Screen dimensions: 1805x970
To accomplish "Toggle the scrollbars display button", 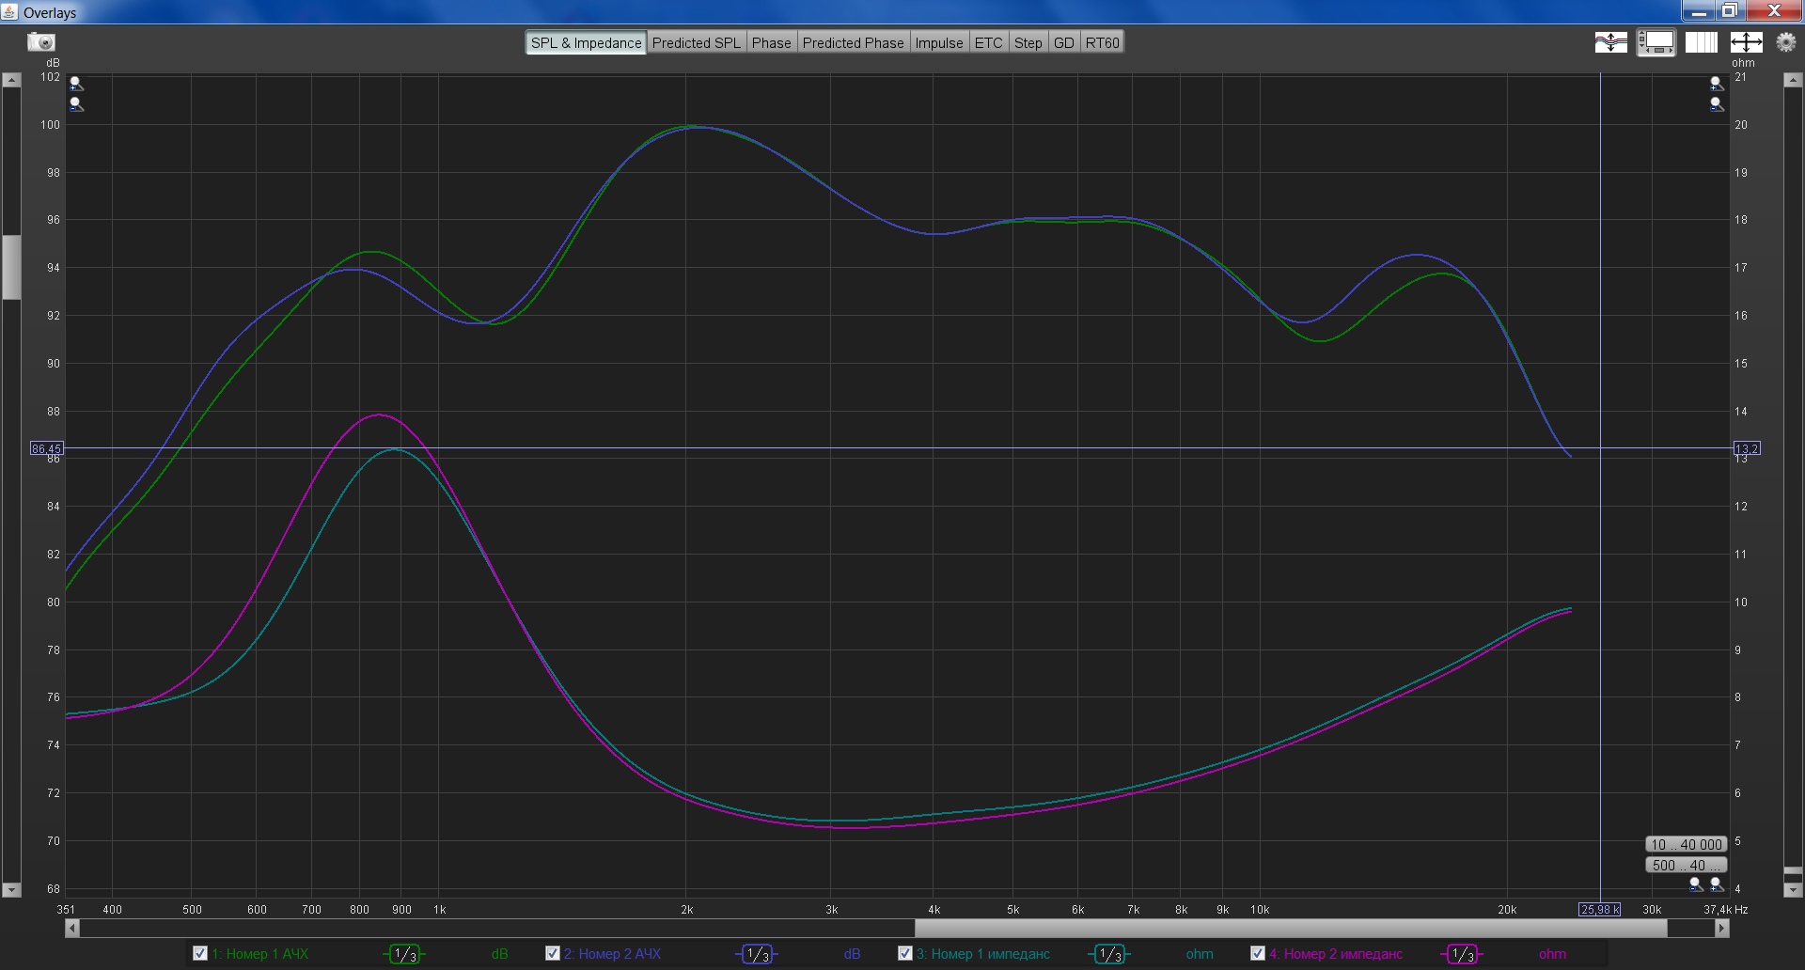I will 1656,42.
